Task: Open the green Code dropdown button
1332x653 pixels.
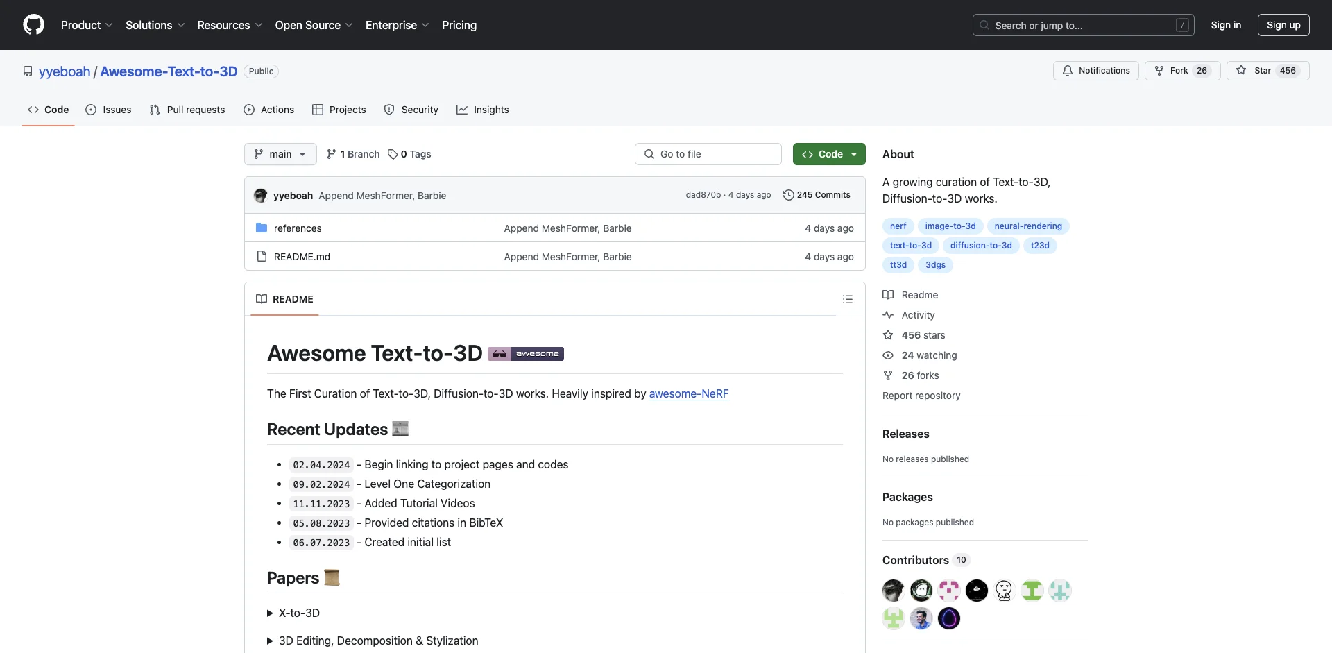Action: pyautogui.click(x=829, y=154)
